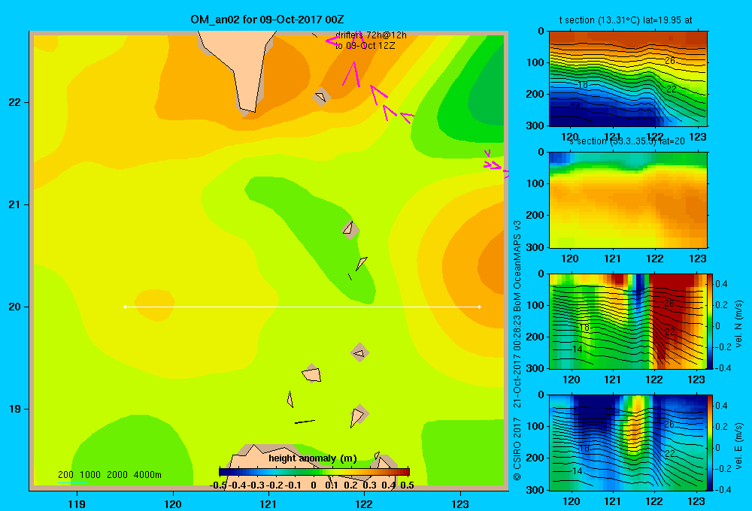
Task: Click the CSIRO BoM OceanMAPS v3 copyright text
Action: pyautogui.click(x=517, y=351)
